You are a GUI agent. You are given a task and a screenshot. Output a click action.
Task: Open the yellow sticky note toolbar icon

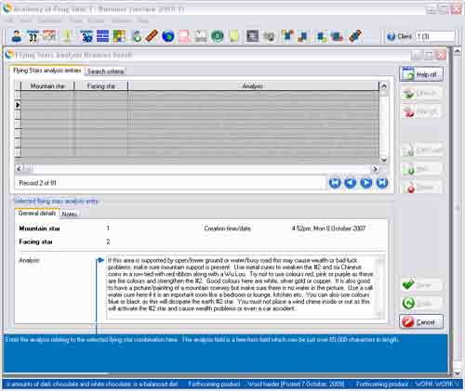point(234,36)
